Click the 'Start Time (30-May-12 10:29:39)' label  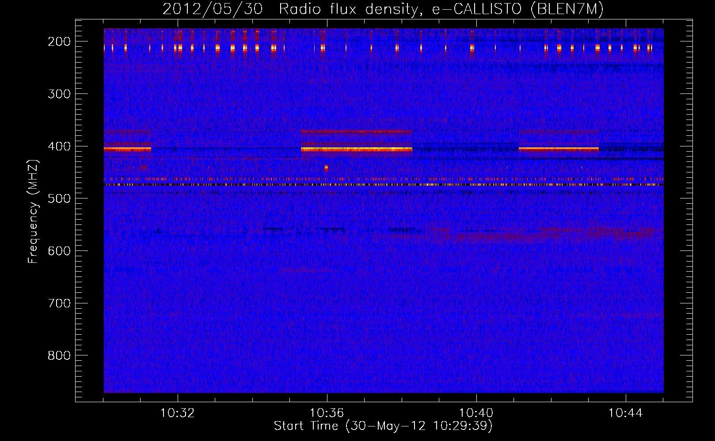click(x=383, y=426)
